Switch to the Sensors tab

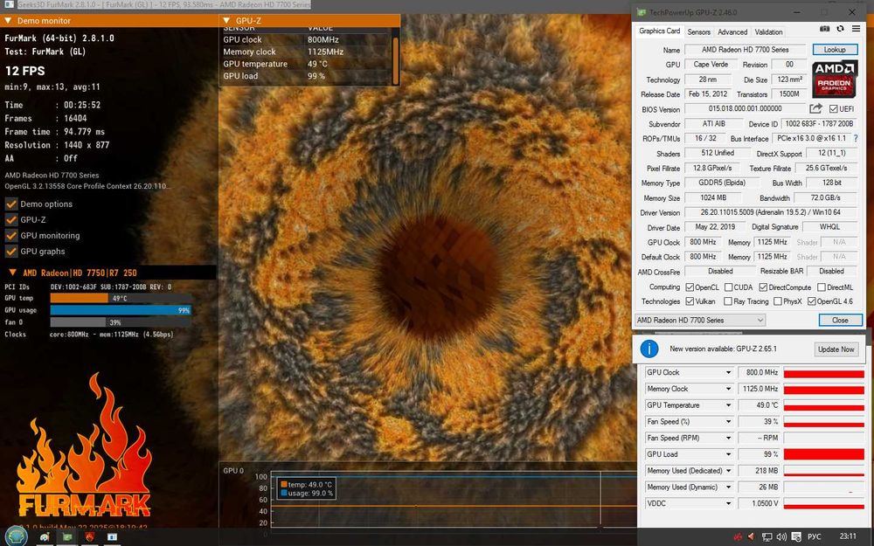point(698,32)
